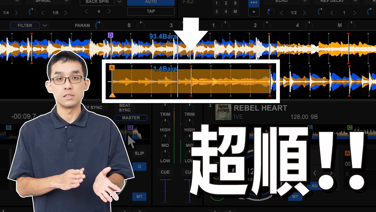Select the orange A hot cue on deck 2
376x212 pixels.
[348, 153]
